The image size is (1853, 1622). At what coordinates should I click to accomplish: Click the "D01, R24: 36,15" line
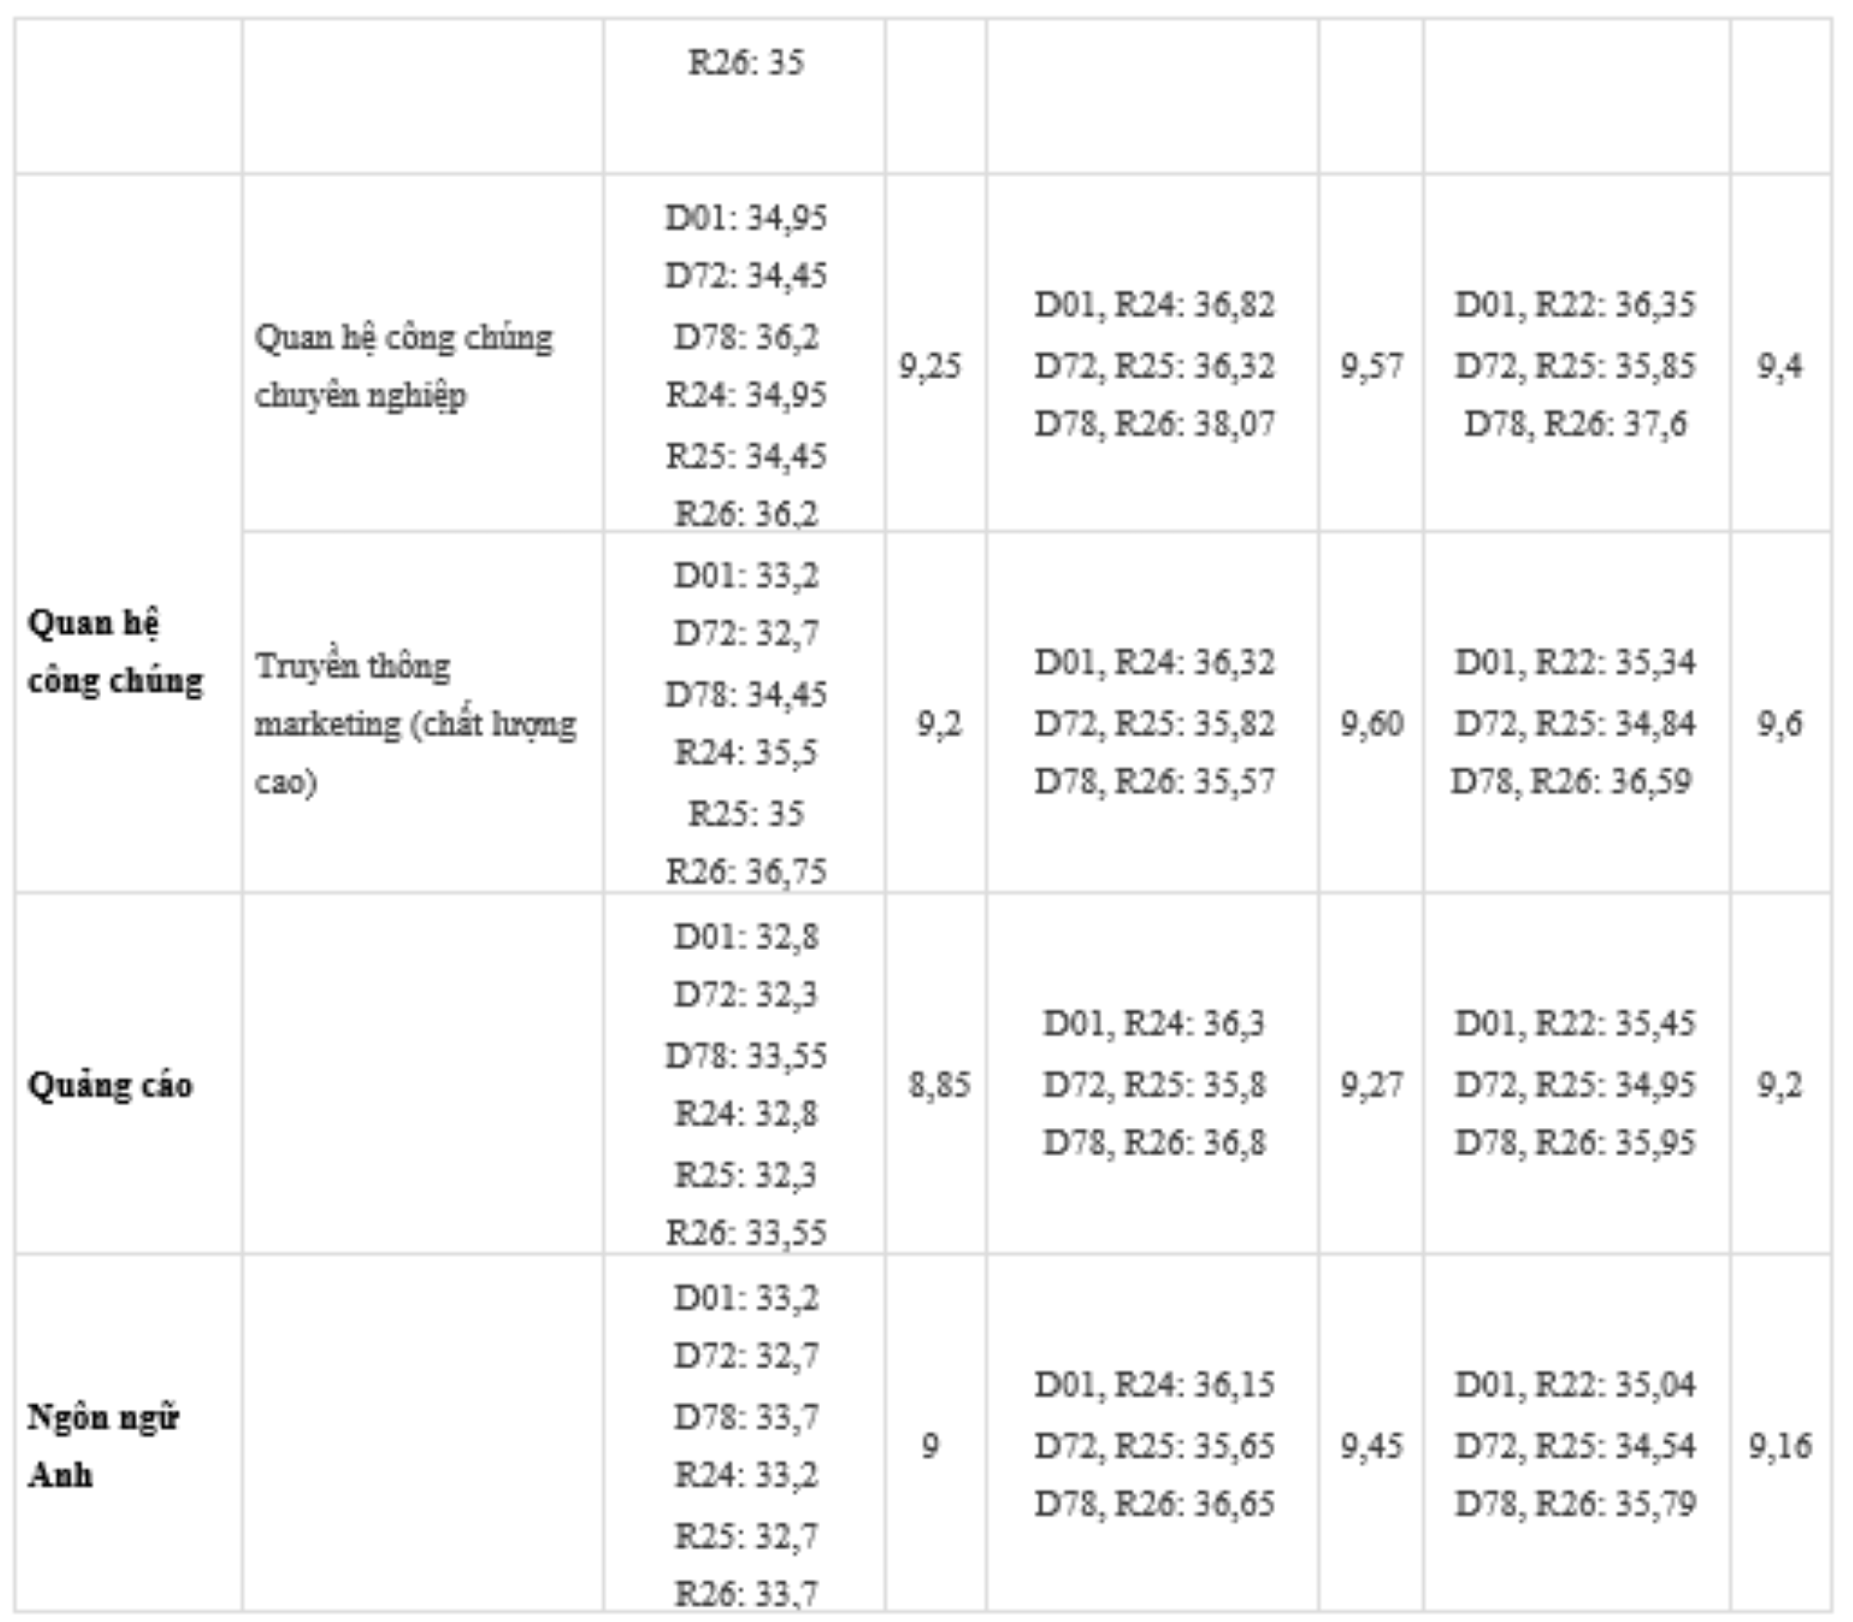pyautogui.click(x=1154, y=1385)
